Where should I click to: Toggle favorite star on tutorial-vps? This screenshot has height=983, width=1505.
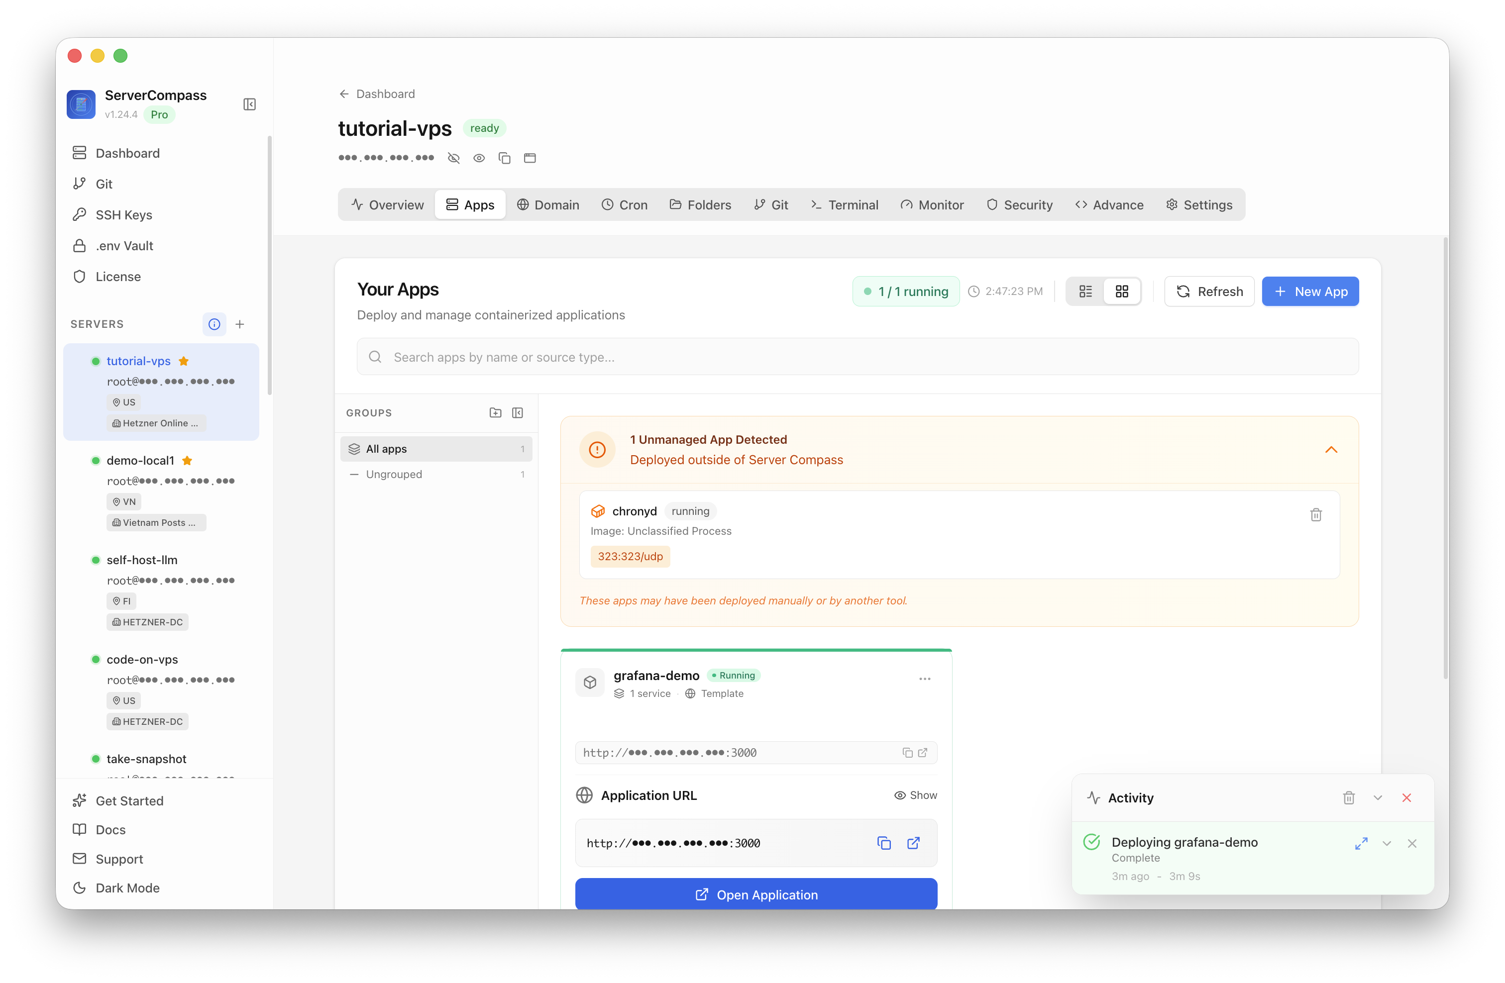(183, 361)
